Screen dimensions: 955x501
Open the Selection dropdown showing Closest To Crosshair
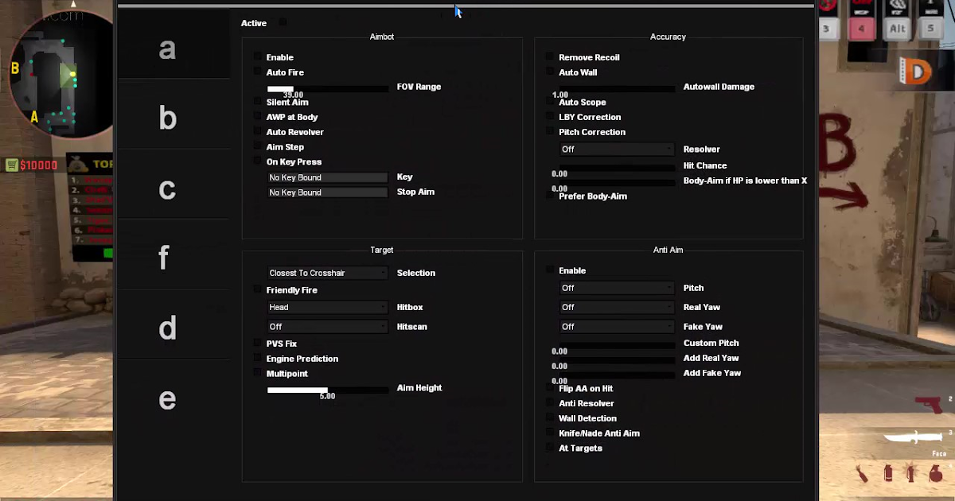pos(327,273)
